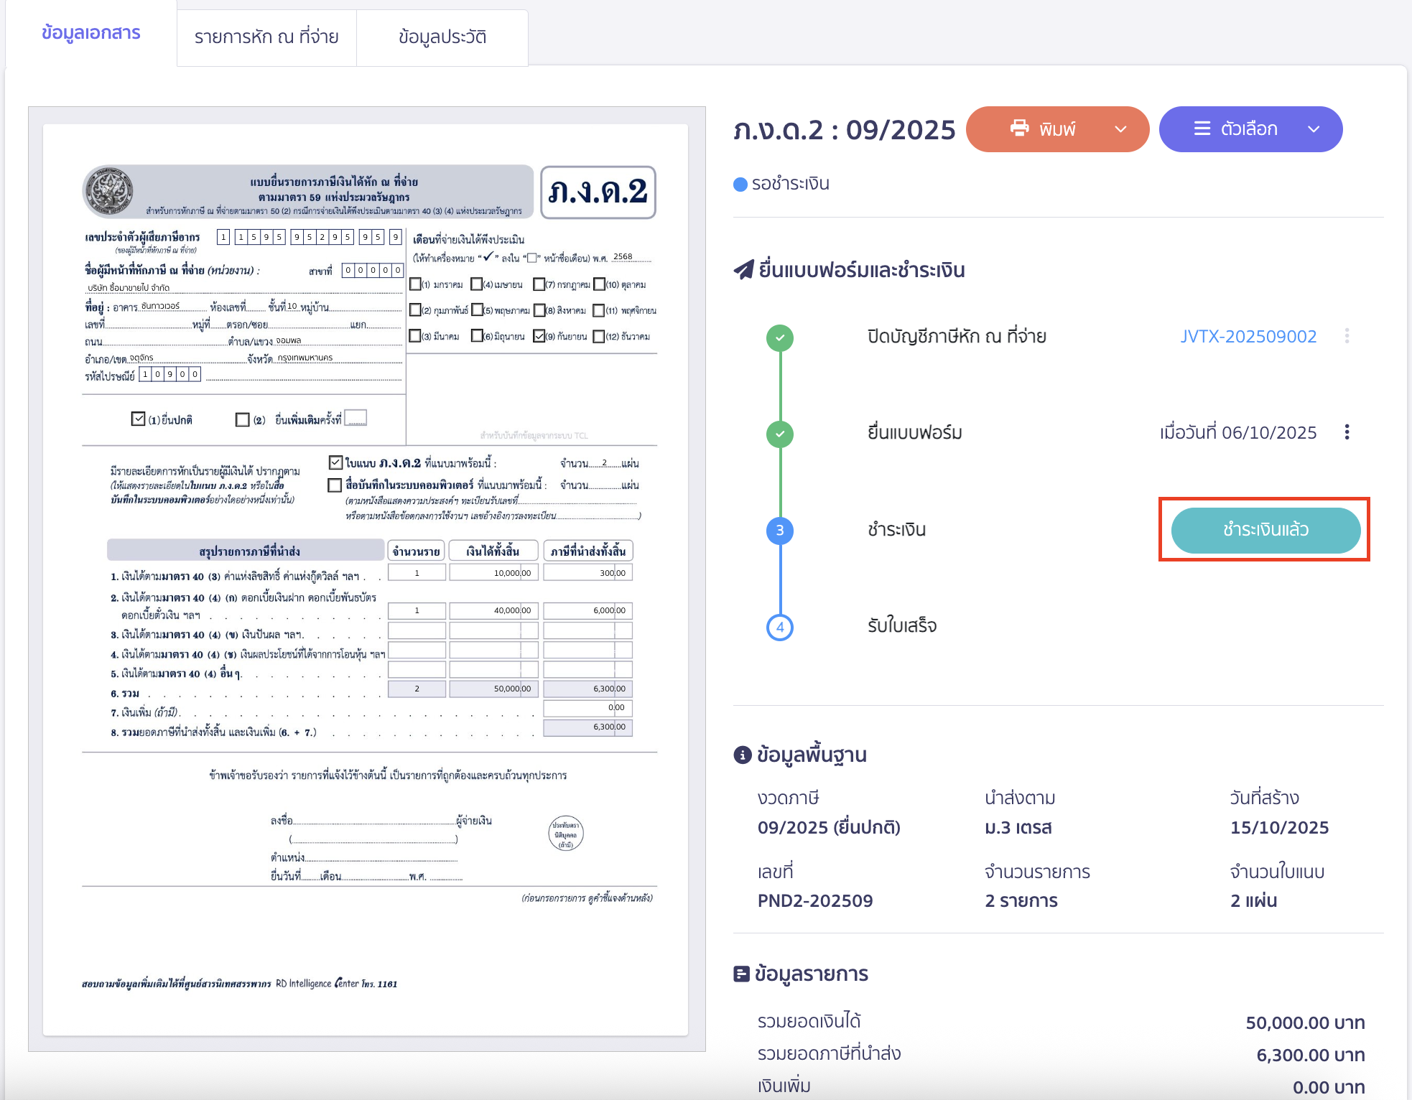Switch to the รายการหัก ณ ที่จ่าย tab
Viewport: 1412px width, 1100px height.
point(266,37)
